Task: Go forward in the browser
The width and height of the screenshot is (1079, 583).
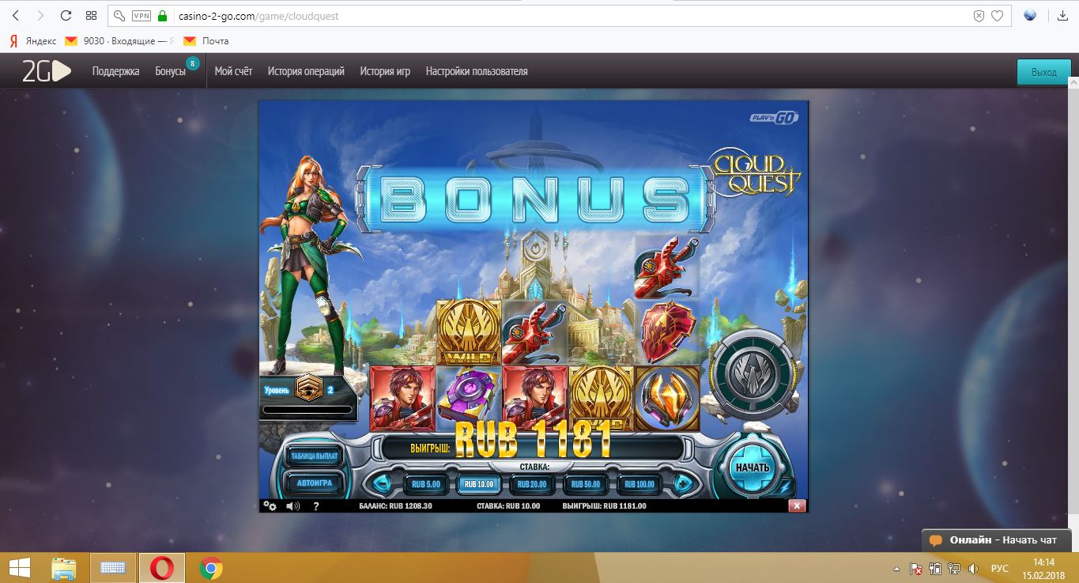Action: (41, 16)
